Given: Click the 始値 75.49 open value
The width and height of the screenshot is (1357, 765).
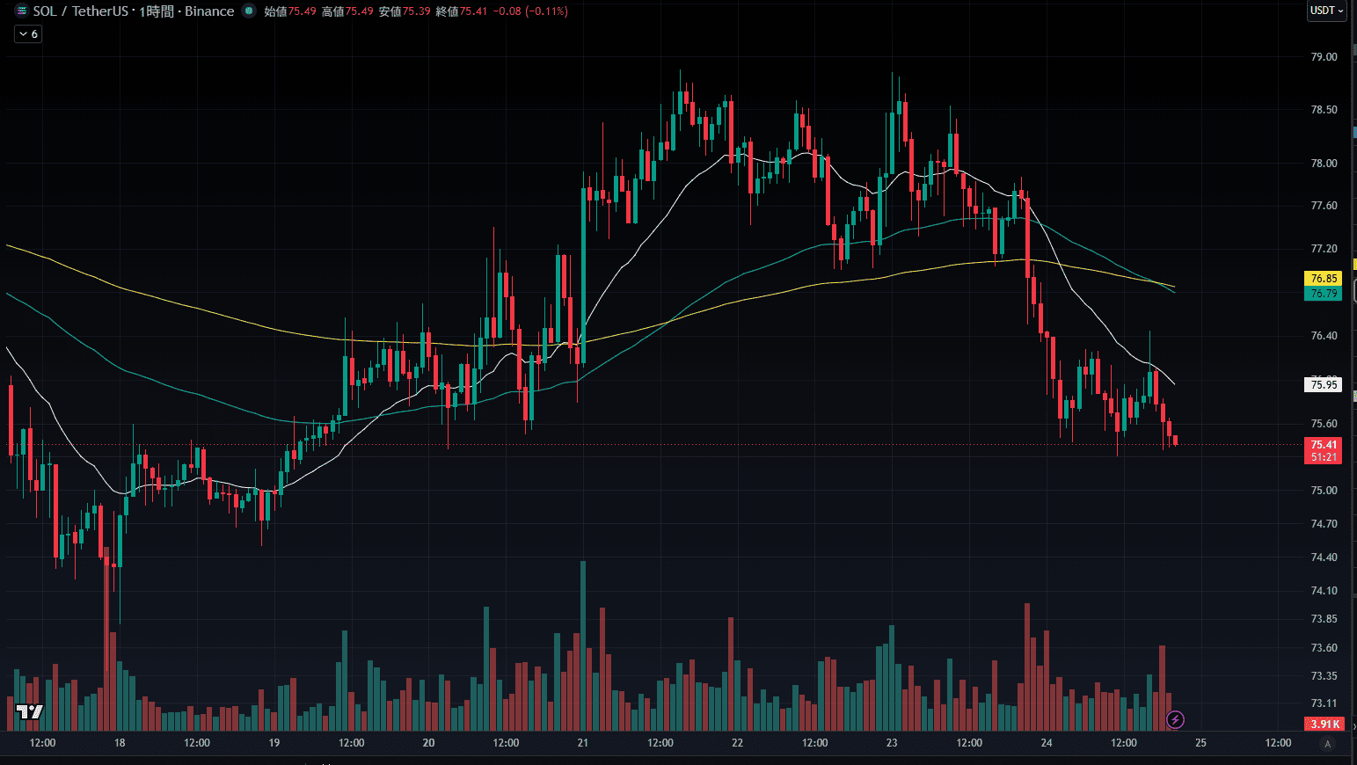Looking at the screenshot, I should tap(290, 11).
